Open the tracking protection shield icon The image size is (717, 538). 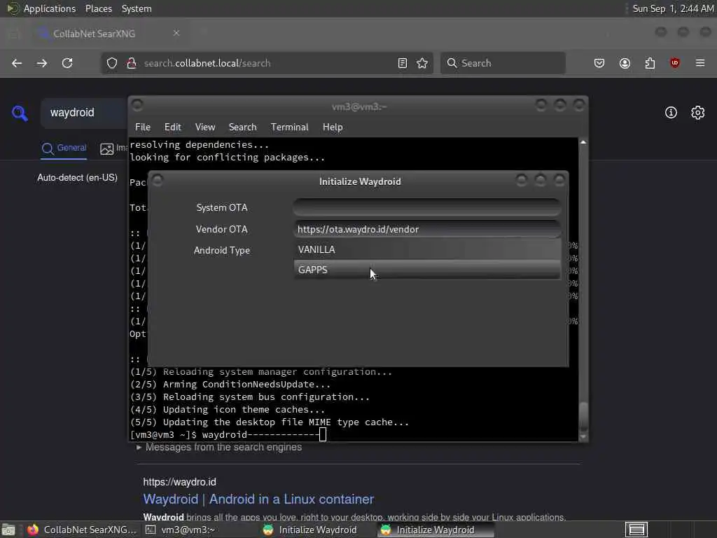tap(112, 63)
